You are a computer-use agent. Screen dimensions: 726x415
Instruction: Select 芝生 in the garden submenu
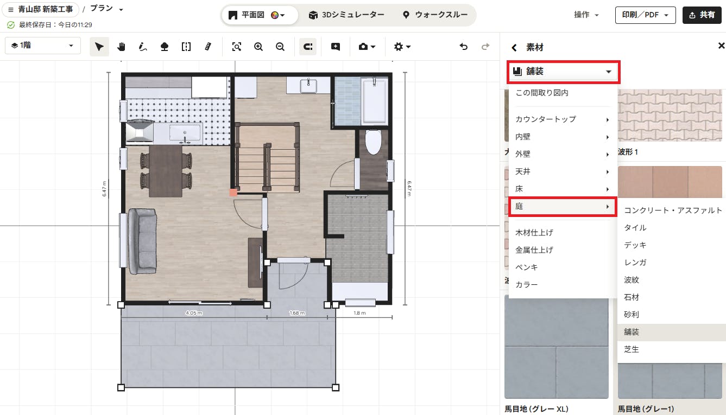[x=672, y=349]
